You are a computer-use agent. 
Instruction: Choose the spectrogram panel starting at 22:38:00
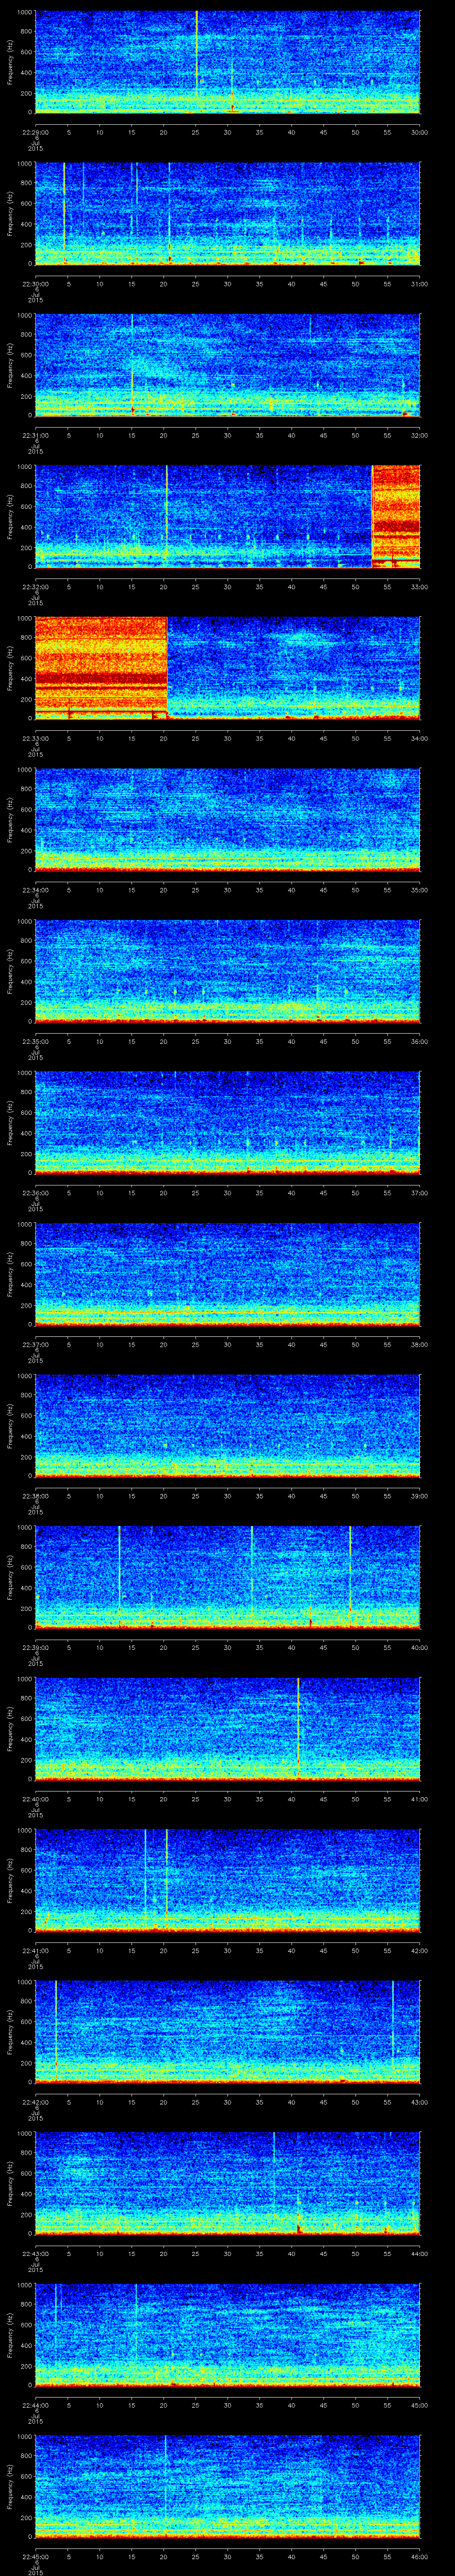tap(228, 1426)
